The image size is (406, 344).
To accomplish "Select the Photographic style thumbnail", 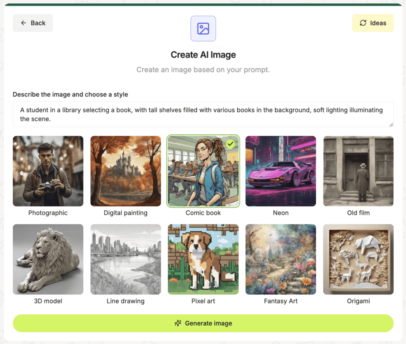I will [48, 171].
